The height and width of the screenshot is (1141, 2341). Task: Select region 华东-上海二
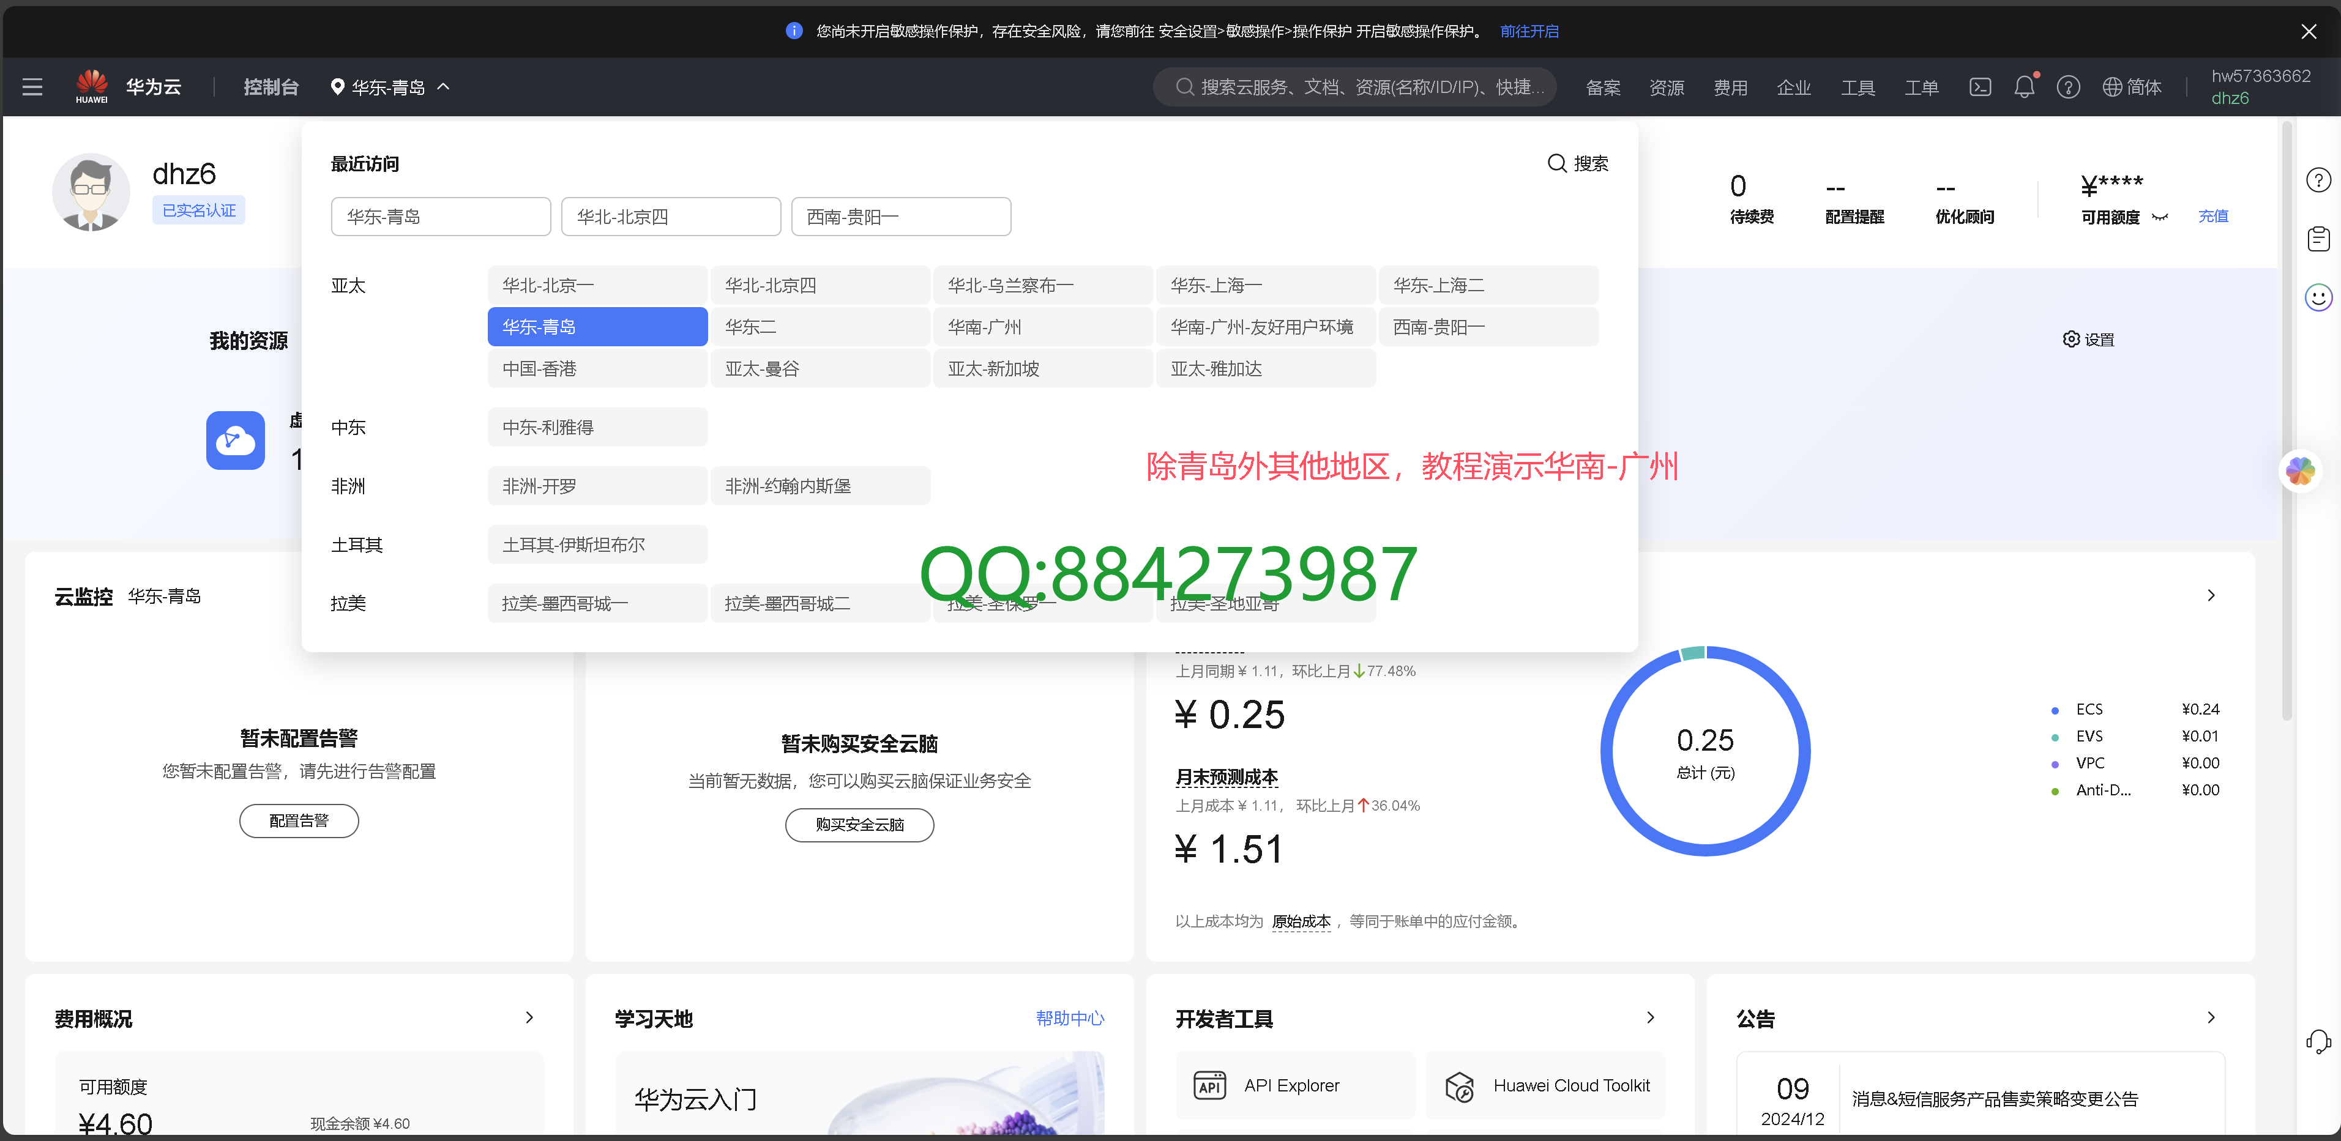1488,285
